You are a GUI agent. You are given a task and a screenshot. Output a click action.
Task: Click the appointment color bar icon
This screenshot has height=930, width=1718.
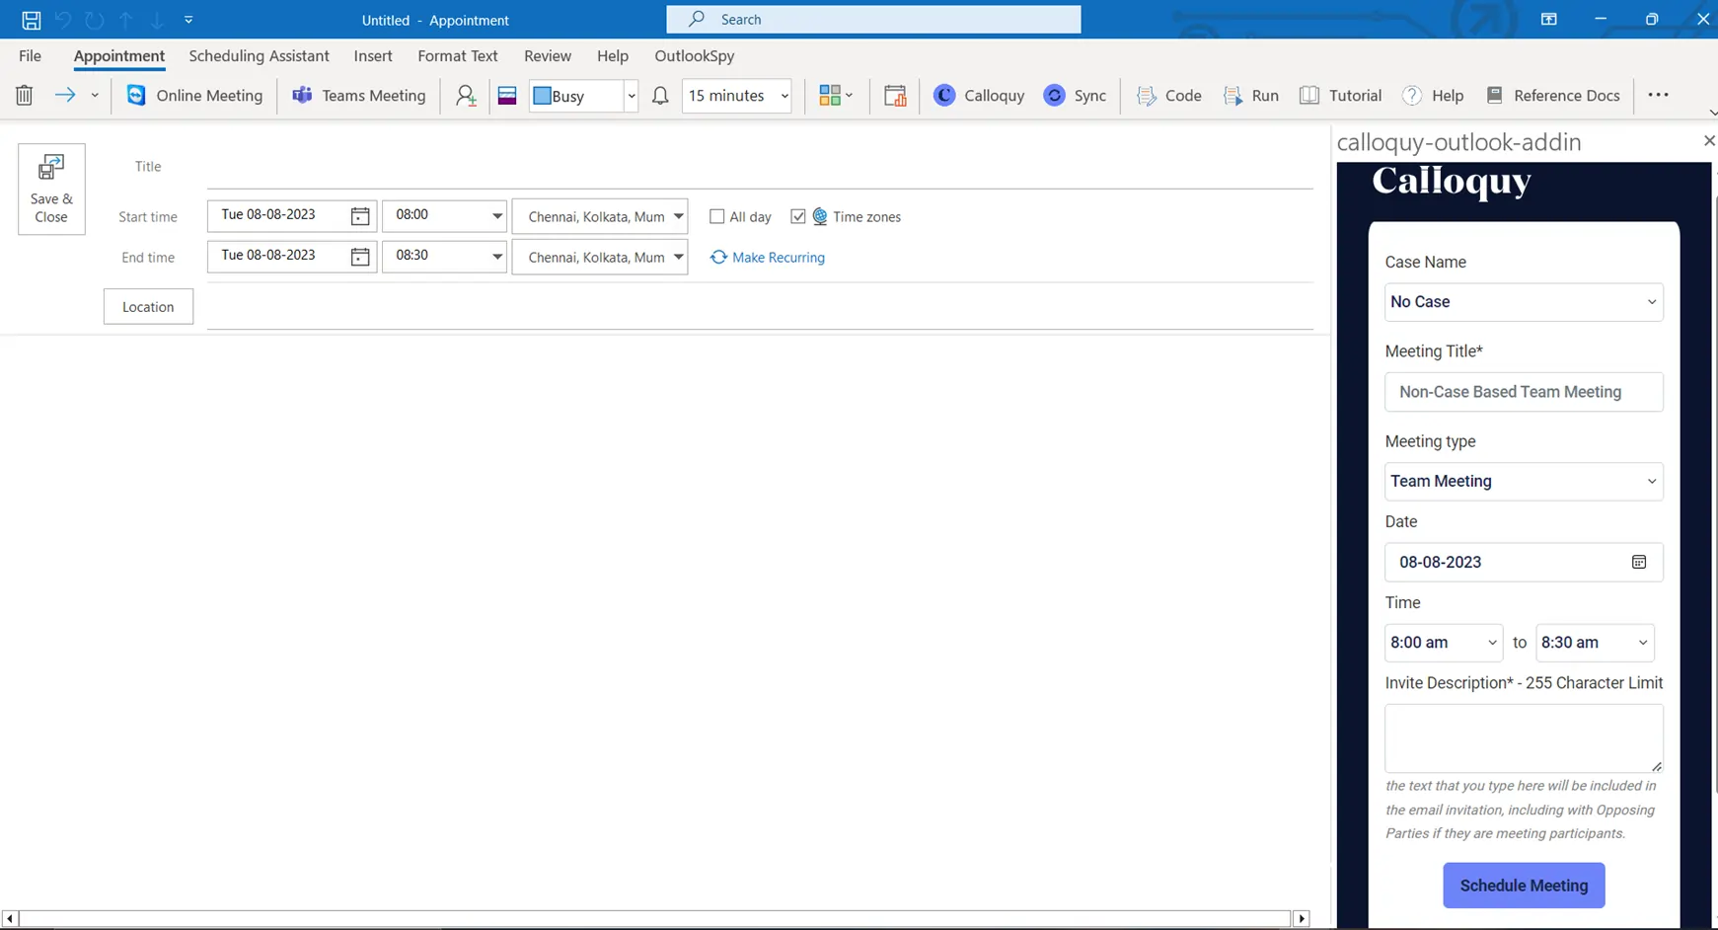pyautogui.click(x=507, y=96)
